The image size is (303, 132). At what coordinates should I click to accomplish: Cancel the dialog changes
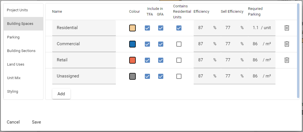[x=13, y=122]
